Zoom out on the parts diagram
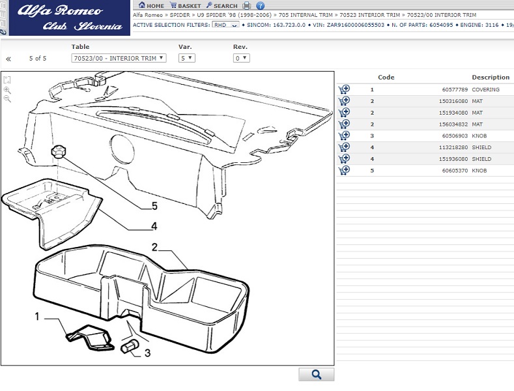The width and height of the screenshot is (514, 391). [x=7, y=99]
